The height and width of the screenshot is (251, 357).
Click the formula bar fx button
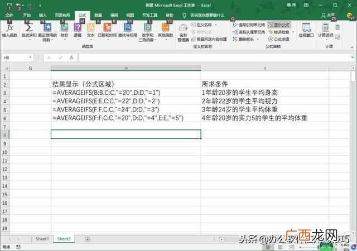72,58
